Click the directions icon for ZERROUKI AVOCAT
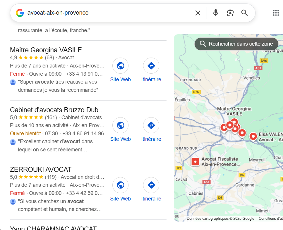Screen dimensions: 283x230 (x=151, y=185)
